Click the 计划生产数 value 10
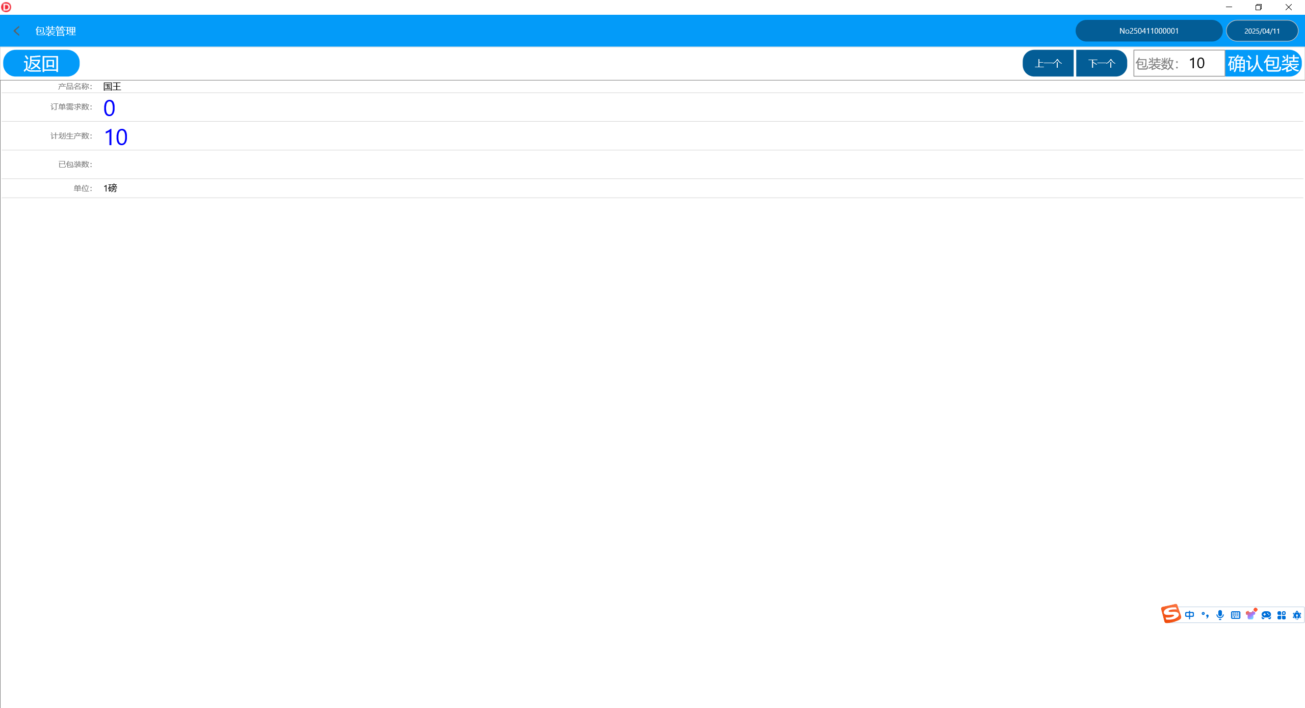Screen dimensions: 1305x708 click(116, 137)
